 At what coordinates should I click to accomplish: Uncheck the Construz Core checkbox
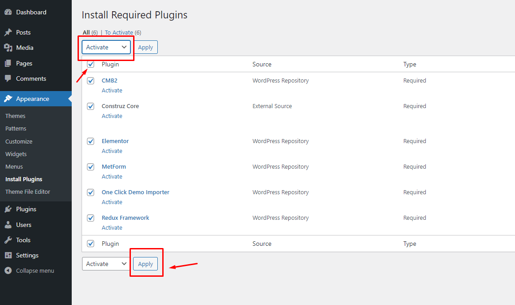(91, 106)
